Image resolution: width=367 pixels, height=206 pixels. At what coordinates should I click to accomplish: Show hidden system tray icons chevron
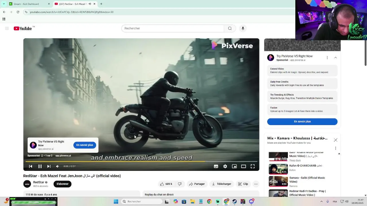pyautogui.click(x=321, y=201)
